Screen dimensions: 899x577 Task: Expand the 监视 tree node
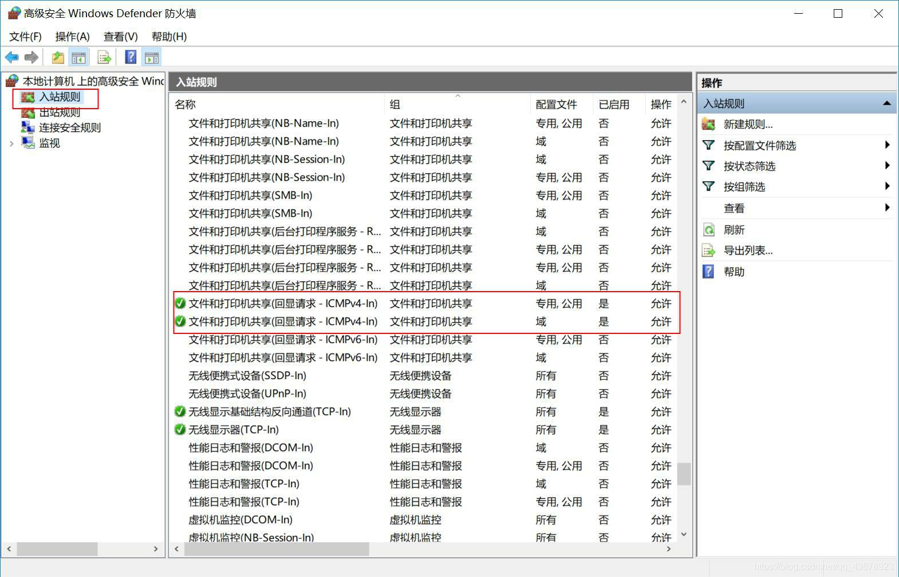tap(11, 144)
